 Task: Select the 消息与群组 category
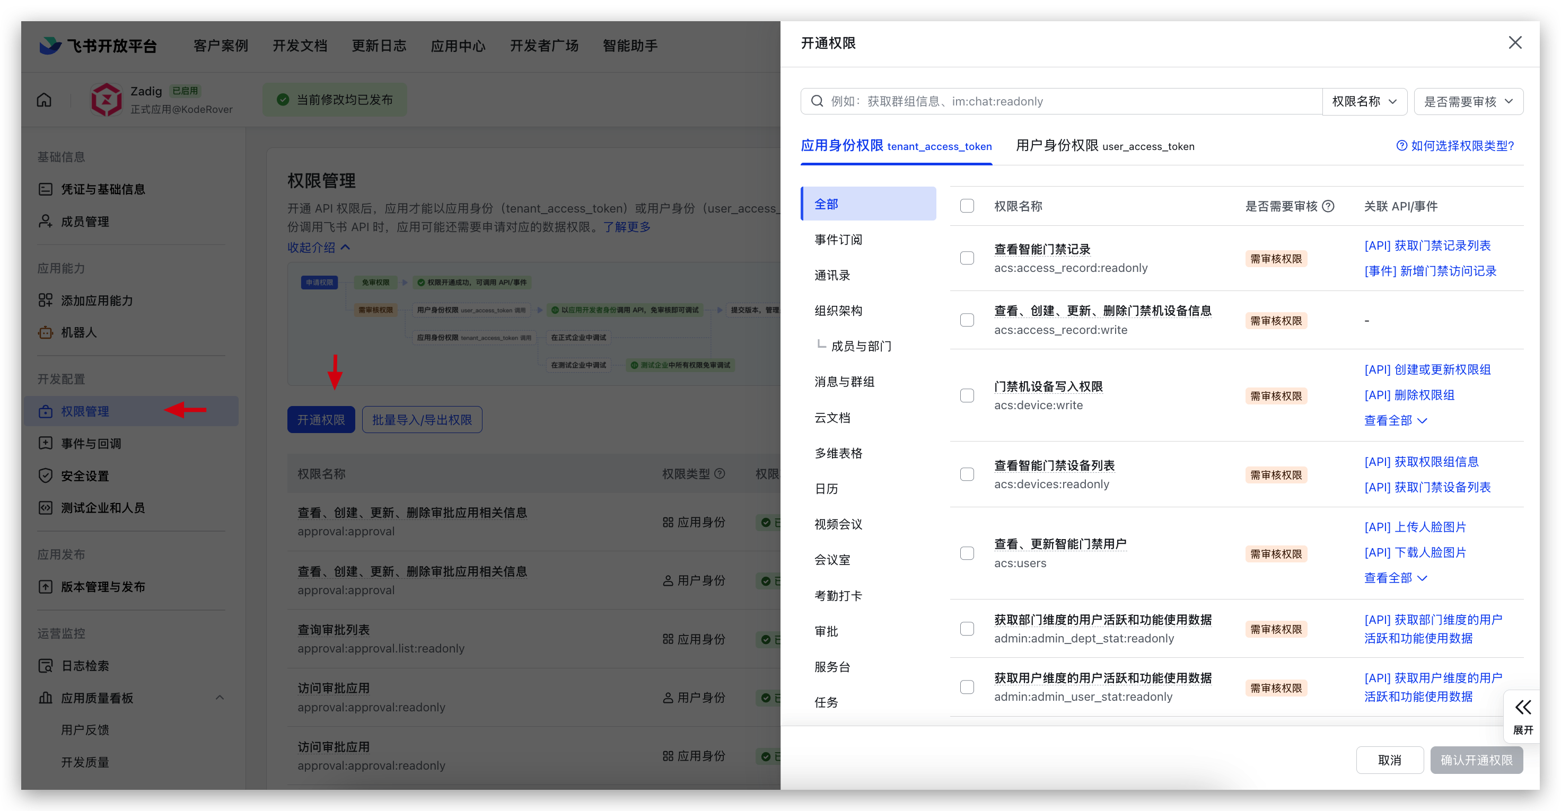[844, 382]
